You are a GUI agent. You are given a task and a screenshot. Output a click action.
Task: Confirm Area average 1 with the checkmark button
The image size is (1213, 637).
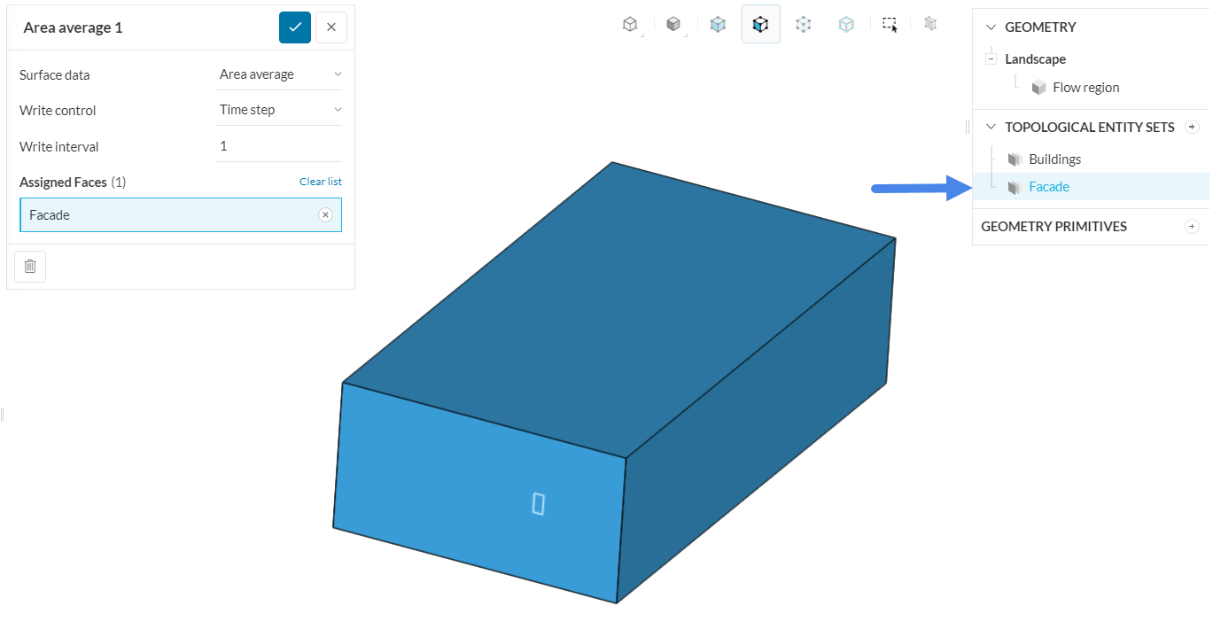point(295,27)
